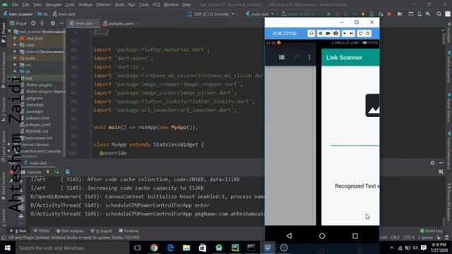Screen dimensions: 452x254
Task: Open the Refactor menu
Action: [104, 5]
